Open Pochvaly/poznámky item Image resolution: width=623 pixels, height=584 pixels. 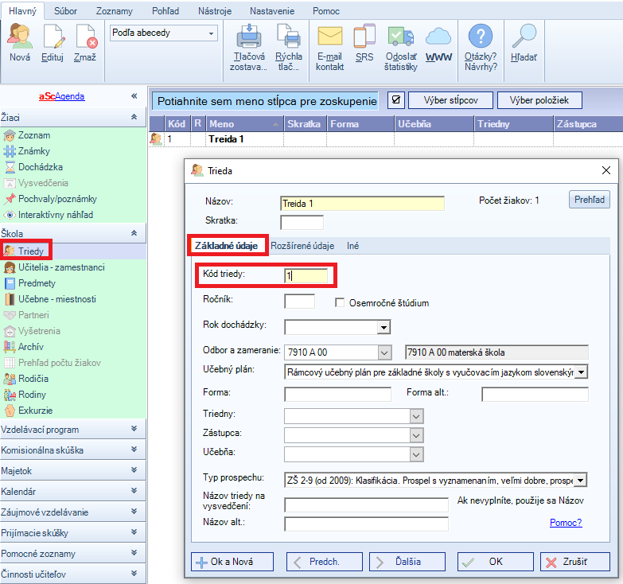pos(57,199)
